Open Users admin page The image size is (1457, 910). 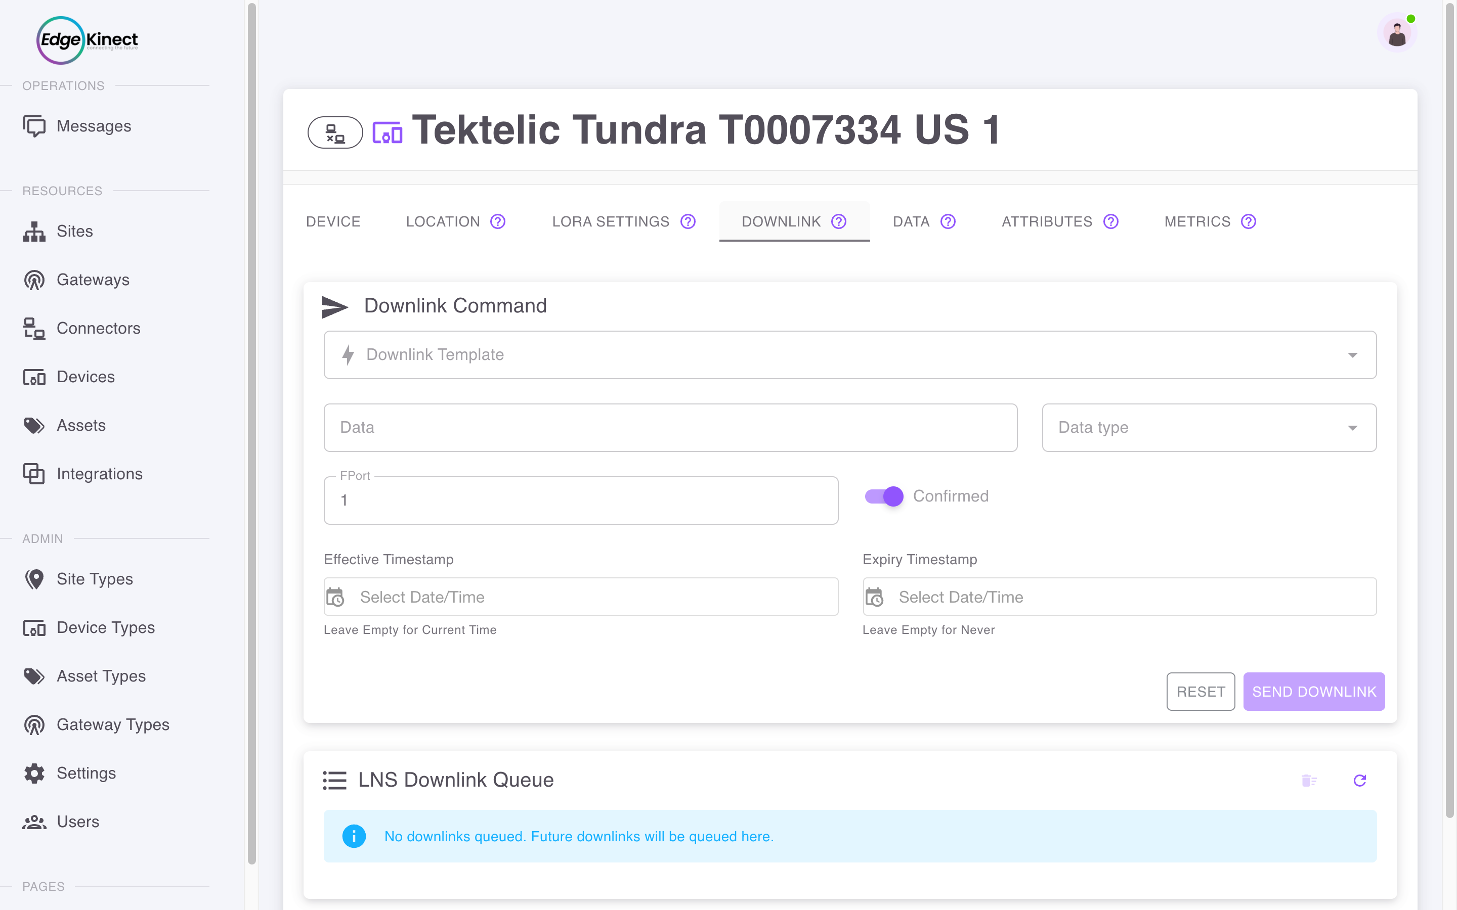point(78,822)
